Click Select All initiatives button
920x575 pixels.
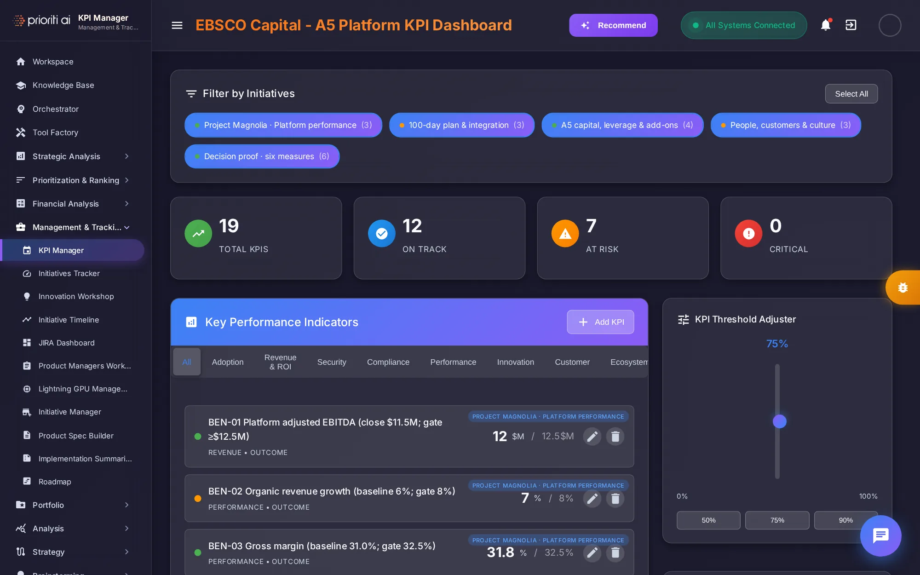[851, 94]
